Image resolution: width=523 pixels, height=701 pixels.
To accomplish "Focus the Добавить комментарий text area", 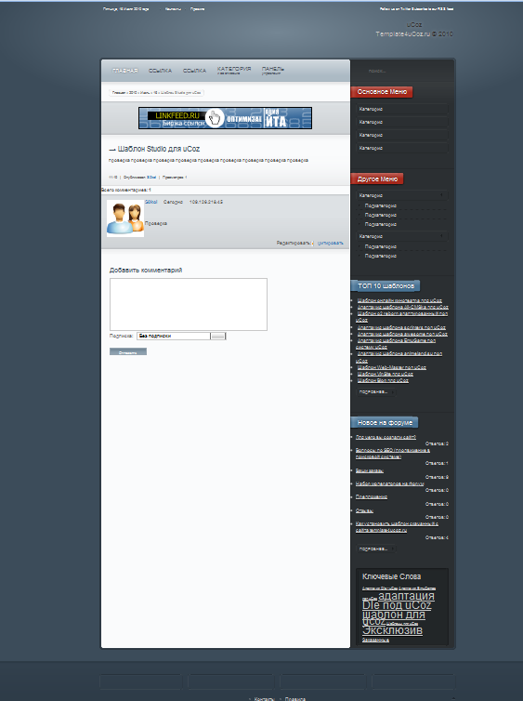I will pyautogui.click(x=189, y=304).
